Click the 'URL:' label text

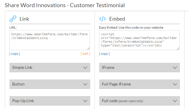tap(13, 28)
